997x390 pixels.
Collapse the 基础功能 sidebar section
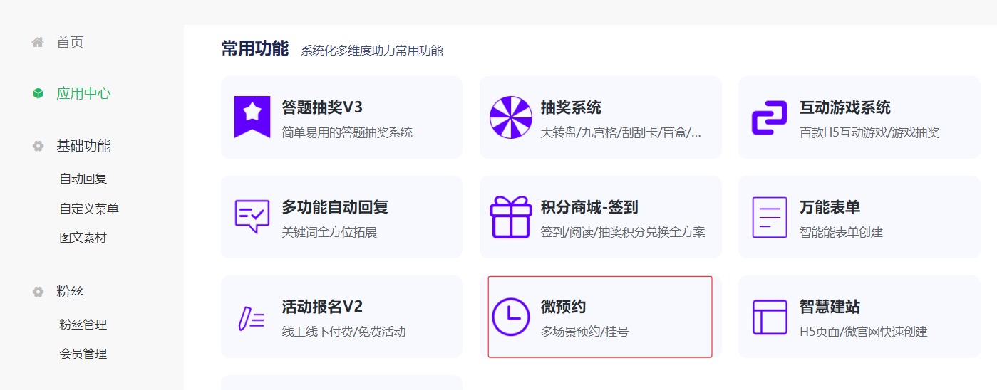(83, 146)
